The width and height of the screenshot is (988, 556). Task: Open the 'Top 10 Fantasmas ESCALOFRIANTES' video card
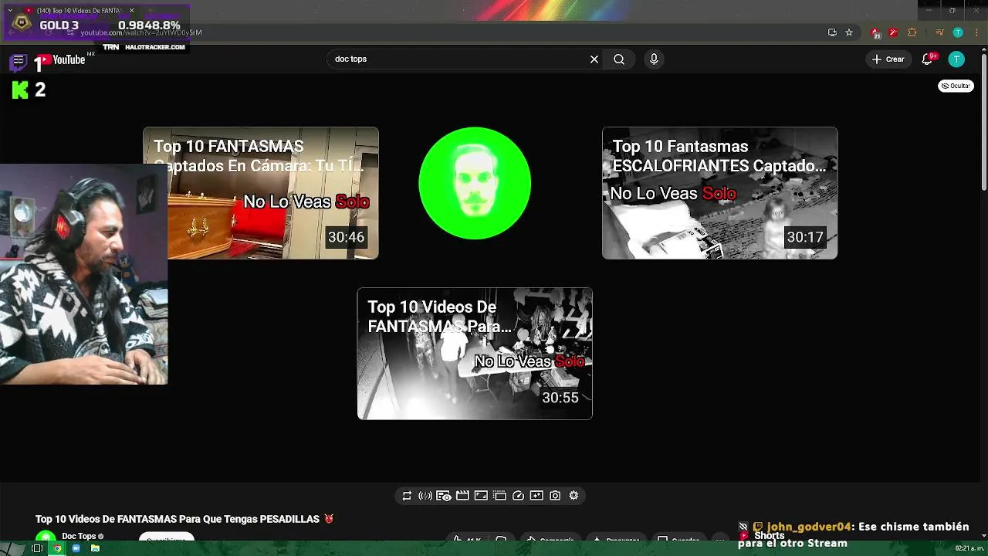719,193
